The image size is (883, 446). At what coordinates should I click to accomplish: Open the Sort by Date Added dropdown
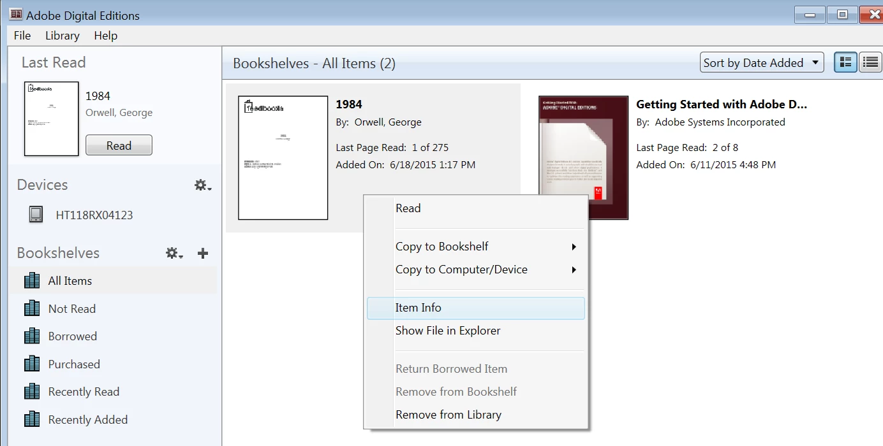point(762,62)
